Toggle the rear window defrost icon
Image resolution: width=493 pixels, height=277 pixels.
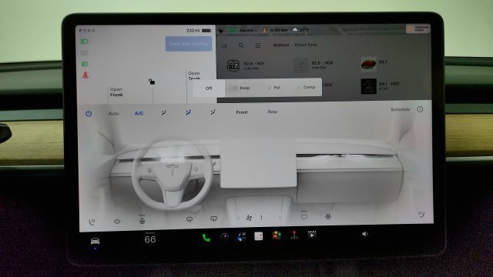pyautogui.click(x=214, y=219)
